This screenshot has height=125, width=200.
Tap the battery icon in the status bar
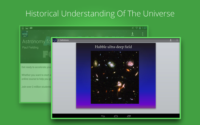pyautogui.click(x=140, y=28)
